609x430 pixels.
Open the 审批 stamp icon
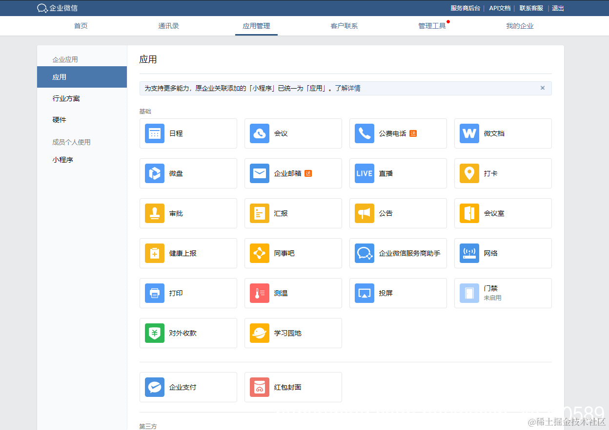click(155, 213)
